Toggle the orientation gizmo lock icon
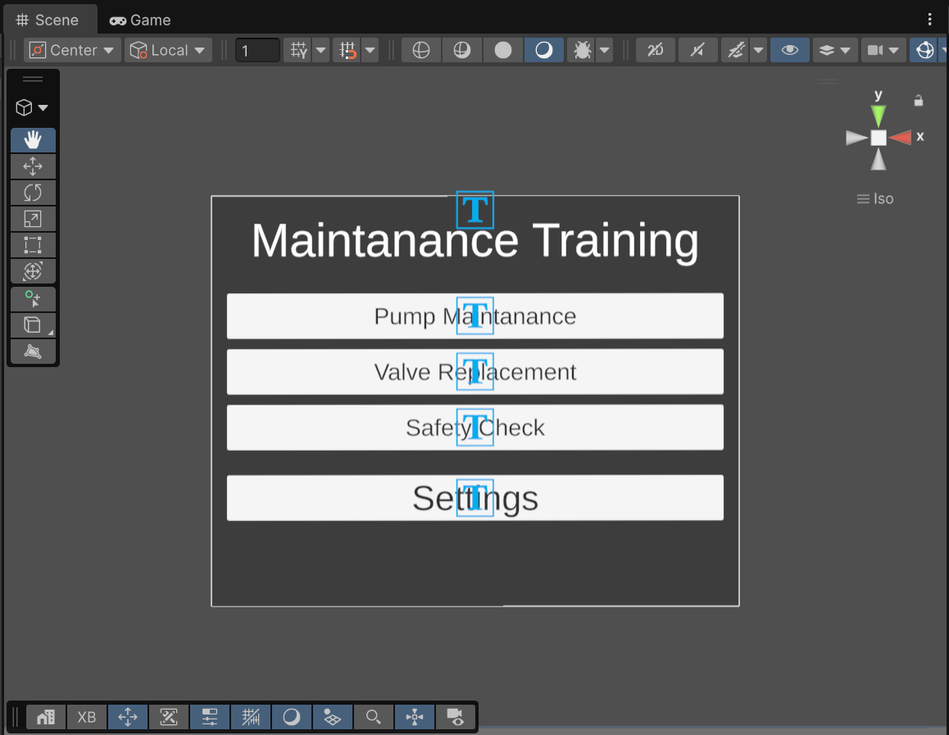The width and height of the screenshot is (949, 735). [x=918, y=101]
